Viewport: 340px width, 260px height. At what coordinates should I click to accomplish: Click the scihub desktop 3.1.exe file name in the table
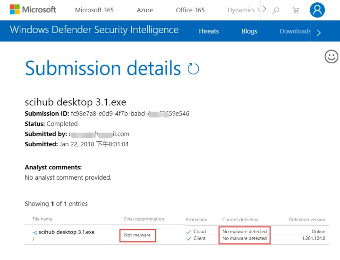tap(67, 232)
